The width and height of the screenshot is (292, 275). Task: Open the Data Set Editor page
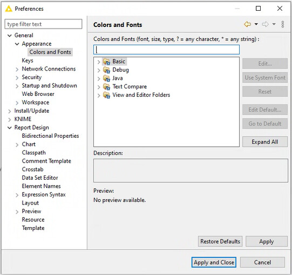click(40, 178)
